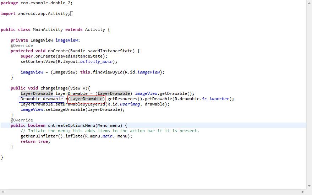Click the Bundle parameter type
The image size is (312, 195).
78,51
